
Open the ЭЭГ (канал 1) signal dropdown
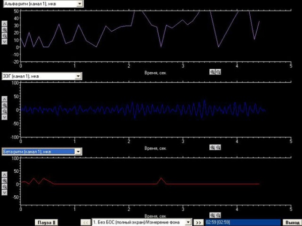pos(78,76)
